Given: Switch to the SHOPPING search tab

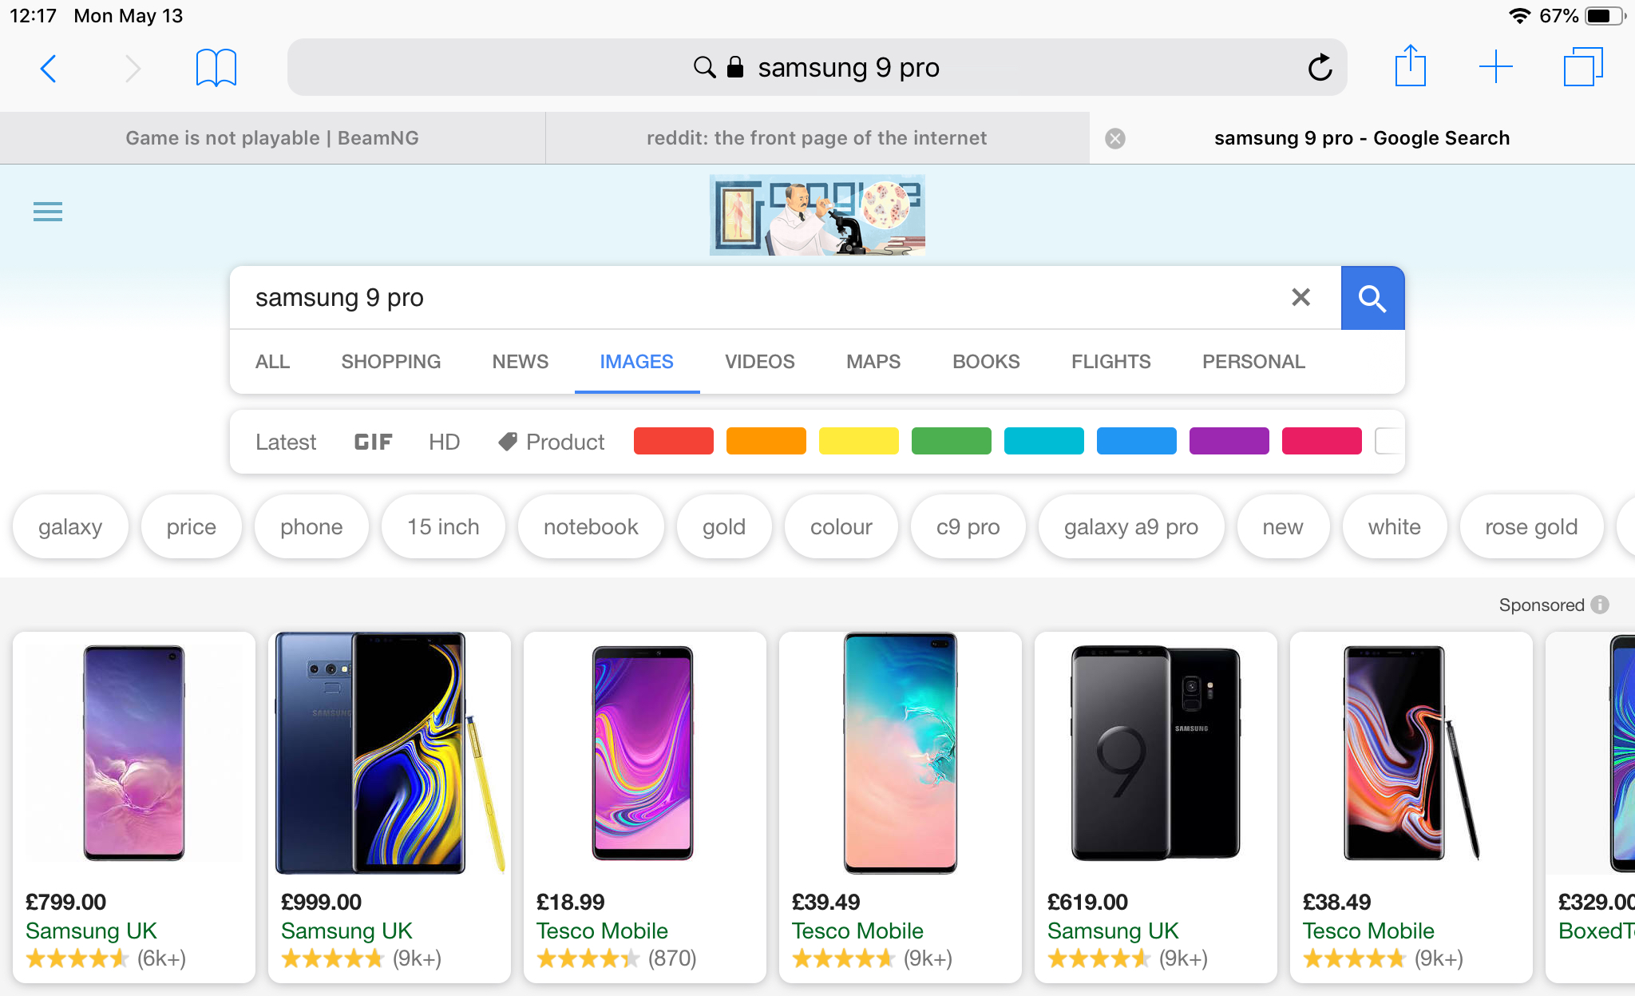Looking at the screenshot, I should point(390,362).
